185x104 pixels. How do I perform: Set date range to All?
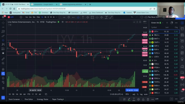[40, 94]
